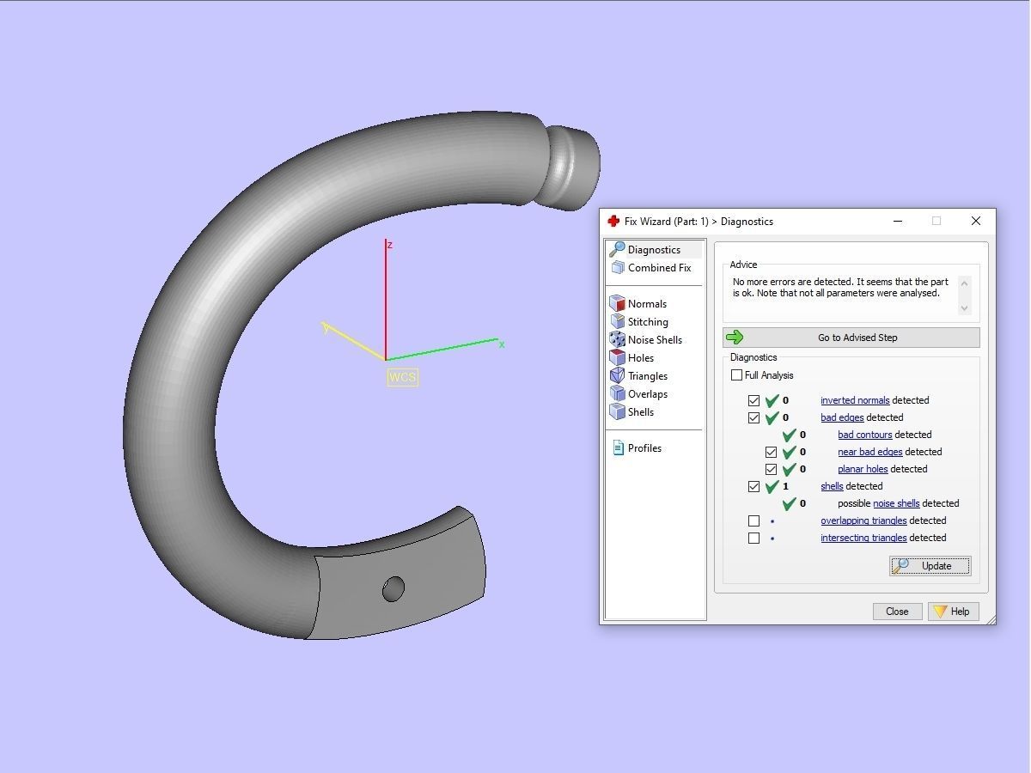Click the WCS label in the viewport
The image size is (1031, 773).
pos(402,377)
